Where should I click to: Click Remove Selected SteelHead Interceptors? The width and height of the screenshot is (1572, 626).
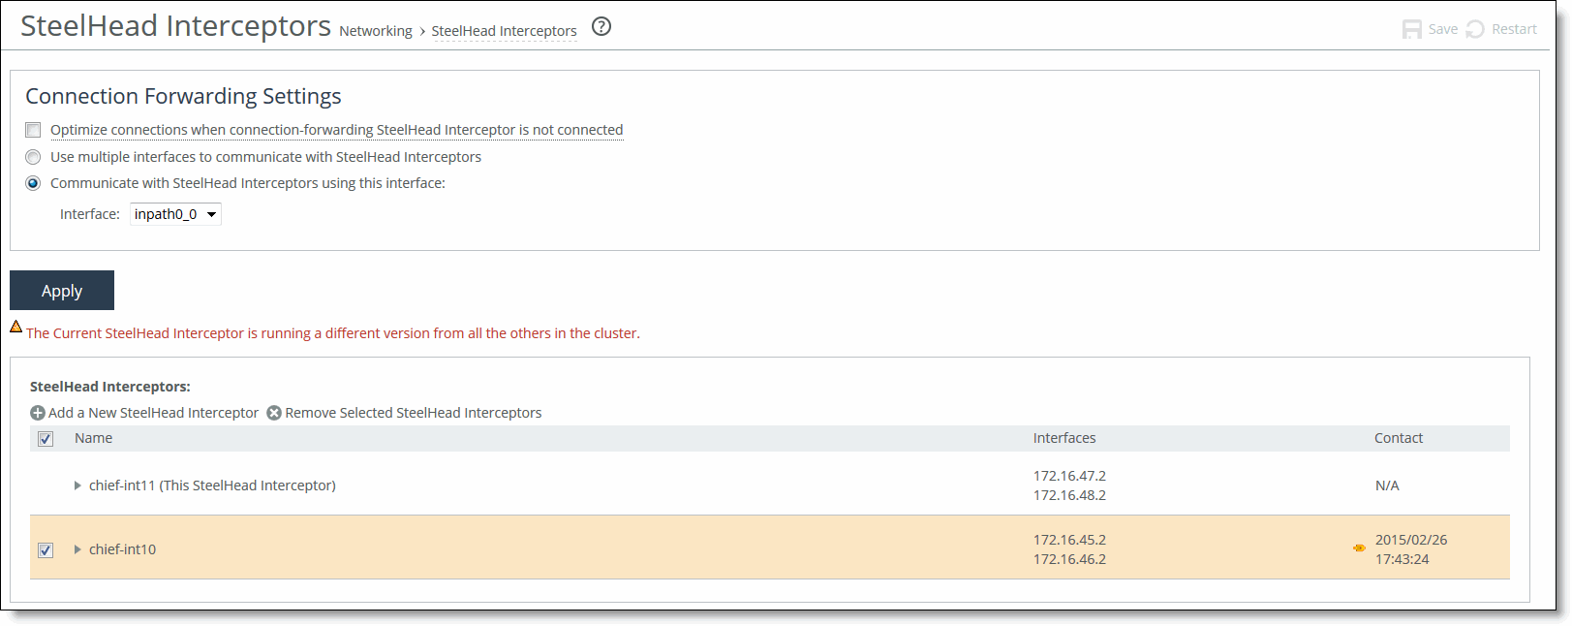tap(414, 413)
